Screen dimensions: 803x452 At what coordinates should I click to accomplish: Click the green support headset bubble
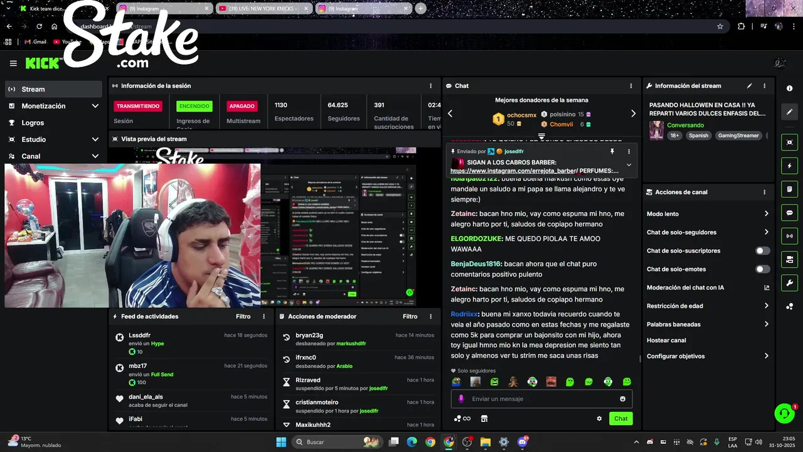(784, 413)
